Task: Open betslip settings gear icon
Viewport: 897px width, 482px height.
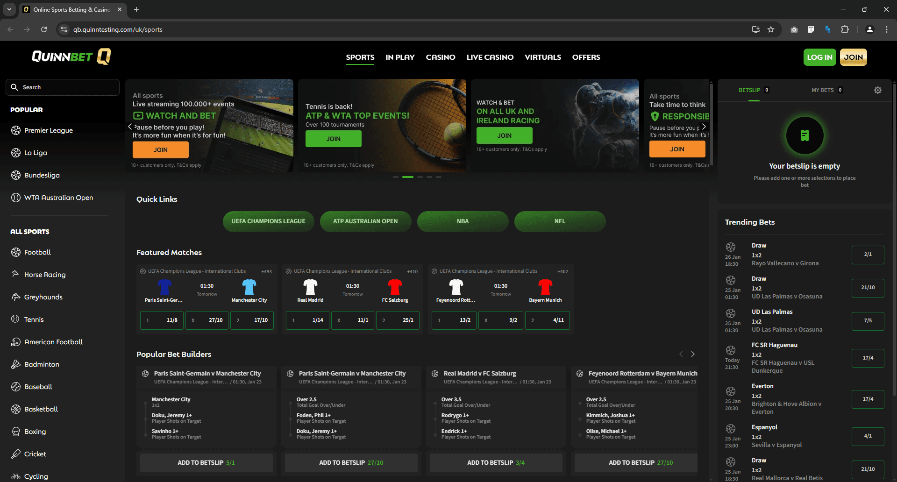Action: [878, 90]
